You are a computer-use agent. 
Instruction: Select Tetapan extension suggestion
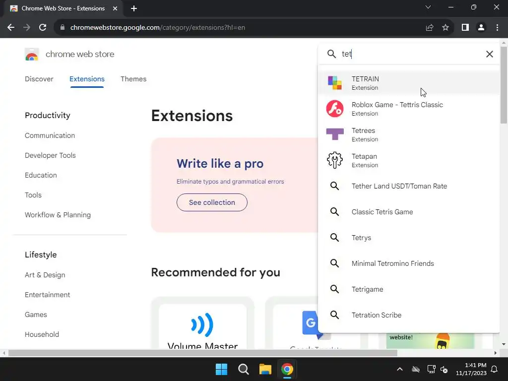tap(409, 160)
